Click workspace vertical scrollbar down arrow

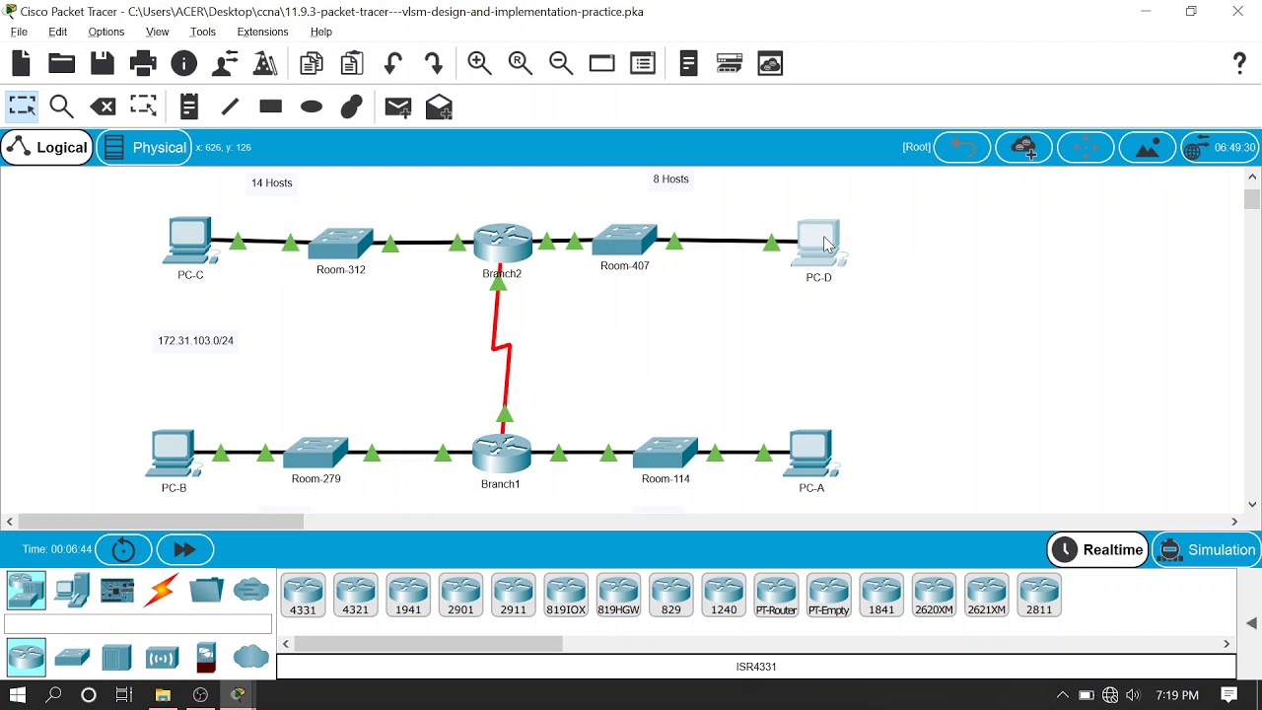(x=1252, y=504)
